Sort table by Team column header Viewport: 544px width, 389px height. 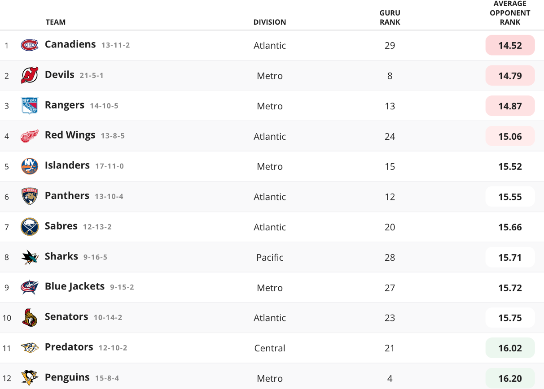[x=56, y=22]
